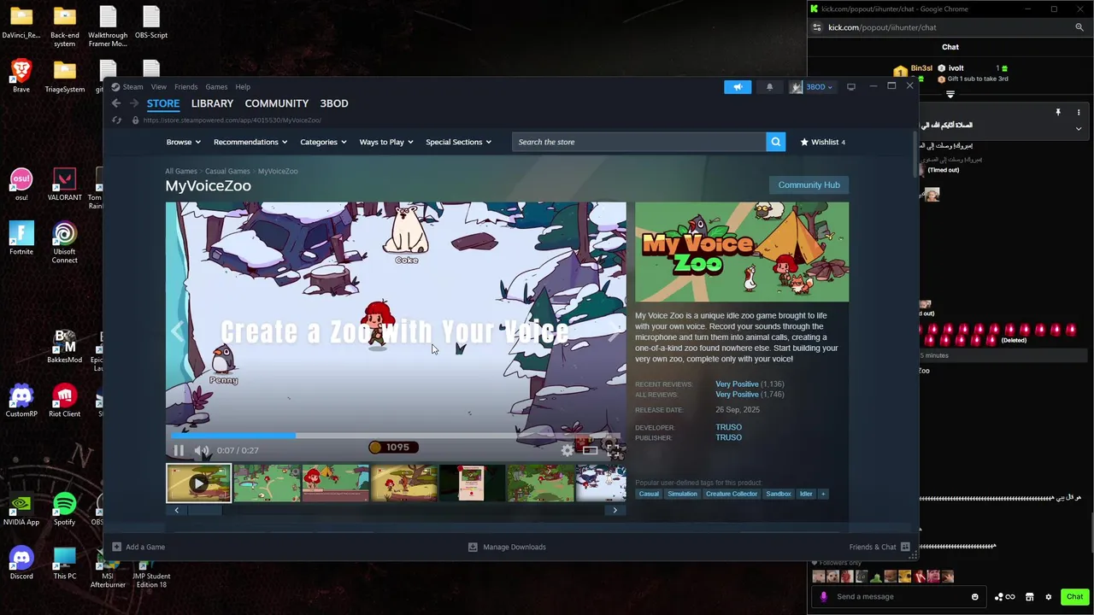Open Wishlist link
The image size is (1094, 615).
823,142
